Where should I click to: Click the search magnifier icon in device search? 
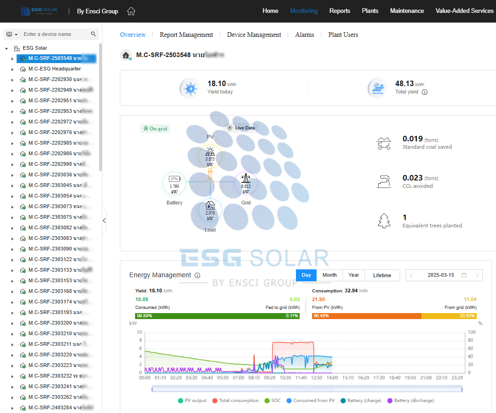(93, 34)
